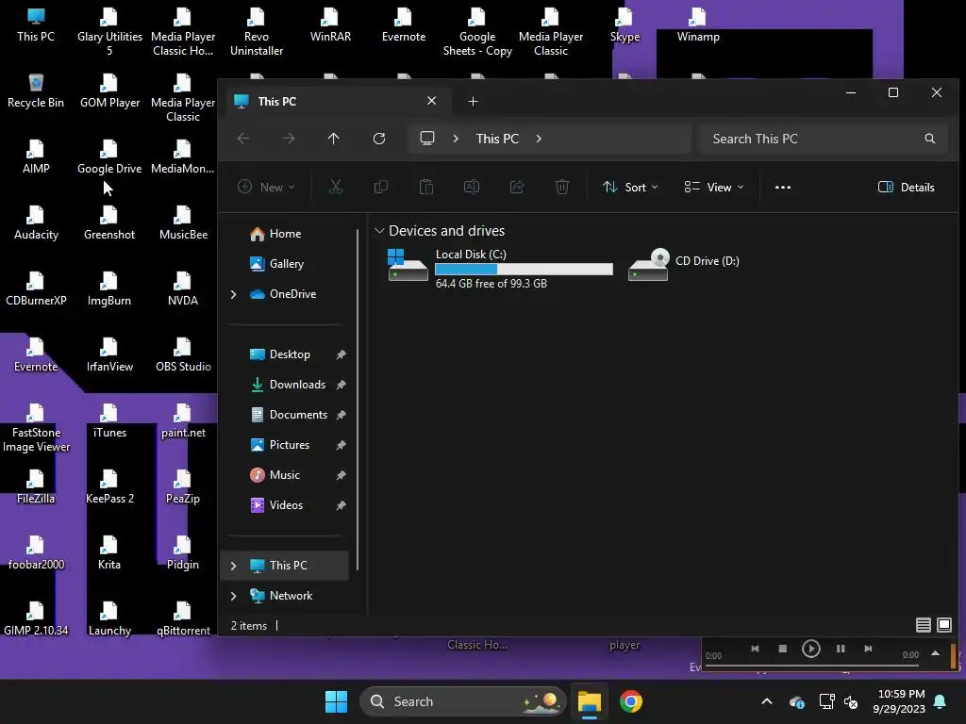Open the View dropdown menu

pos(714,188)
